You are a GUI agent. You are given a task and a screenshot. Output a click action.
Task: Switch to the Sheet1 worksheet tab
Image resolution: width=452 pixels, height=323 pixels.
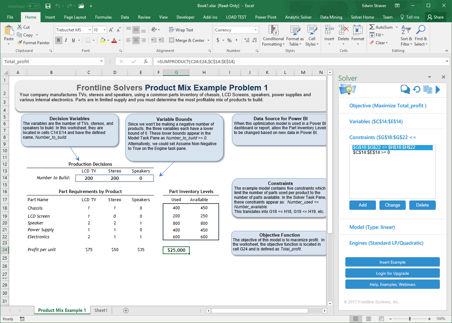coord(101,310)
